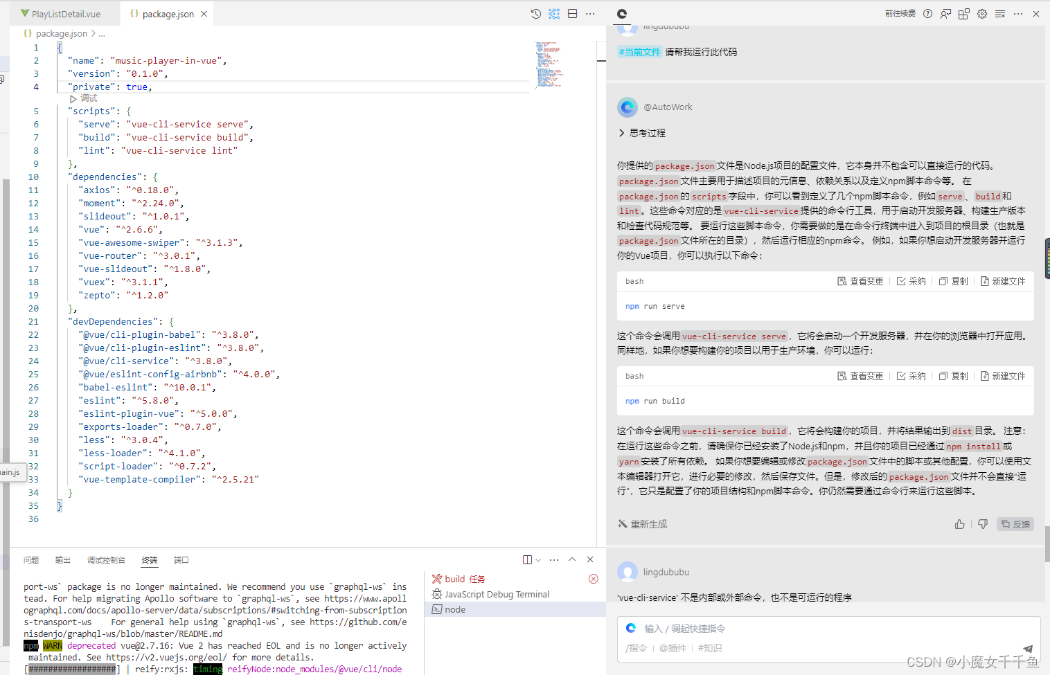Click 重新生成 to regenerate the answer
1050x675 pixels.
pos(643,524)
